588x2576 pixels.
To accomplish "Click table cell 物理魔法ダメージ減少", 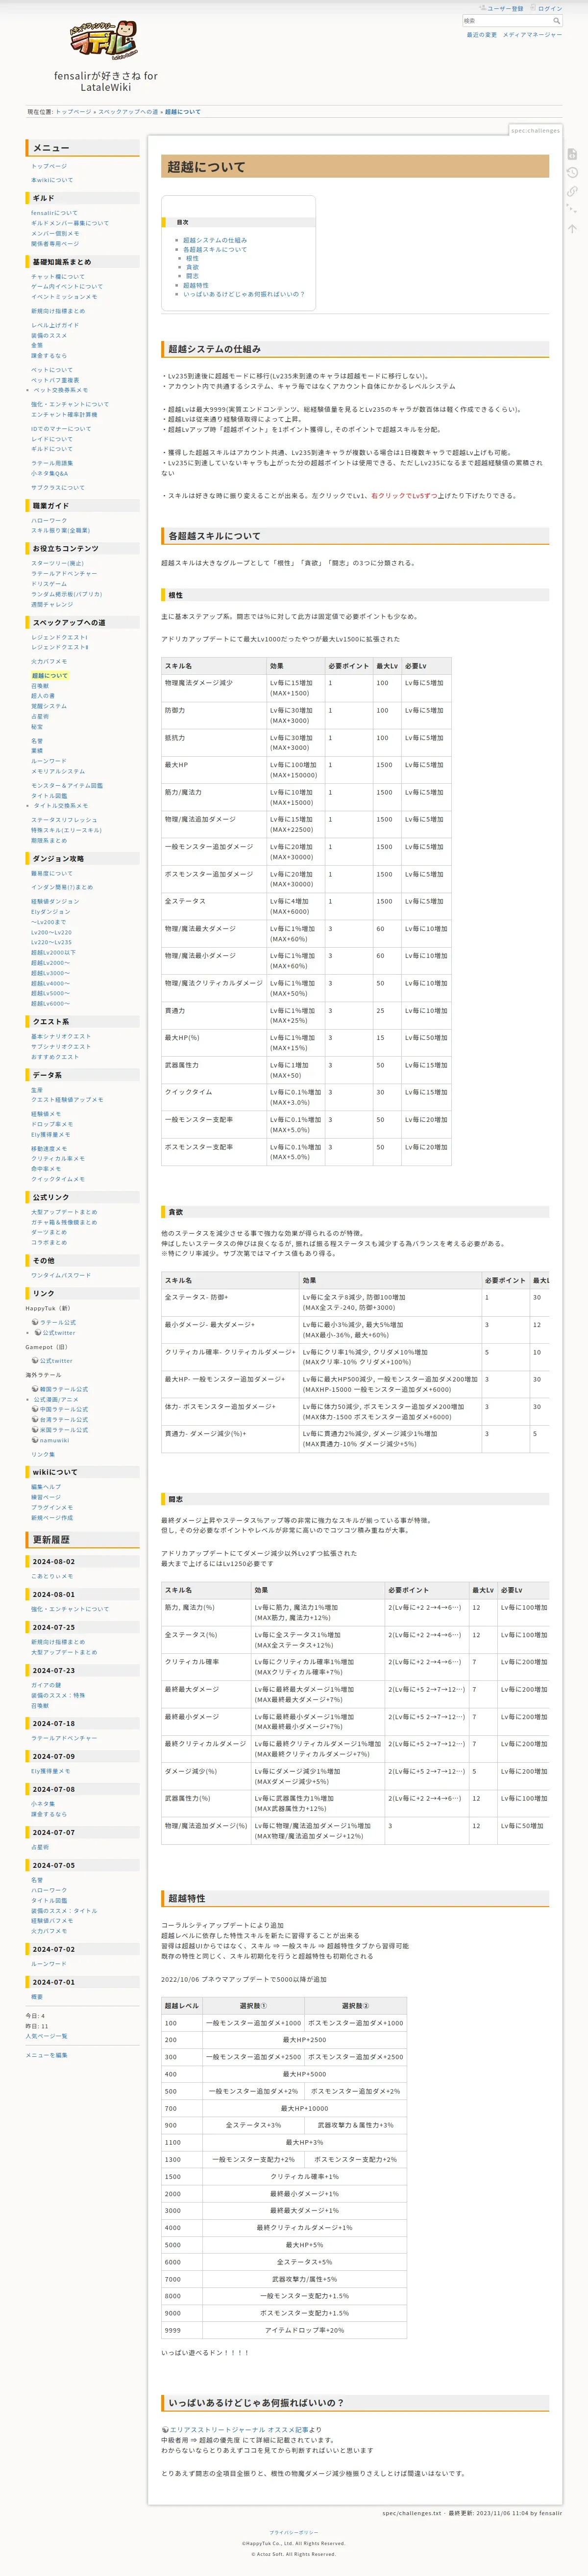I will click(214, 688).
